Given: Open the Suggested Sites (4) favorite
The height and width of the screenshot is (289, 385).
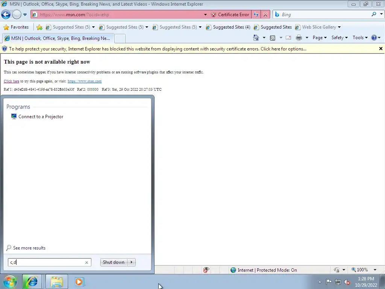Looking at the screenshot, I should pyautogui.click(x=228, y=27).
